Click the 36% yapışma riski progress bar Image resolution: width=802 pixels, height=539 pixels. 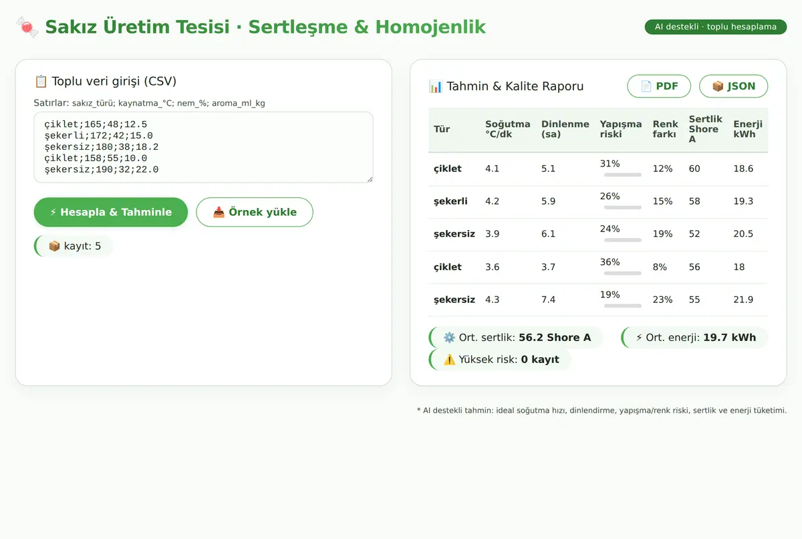click(x=623, y=274)
